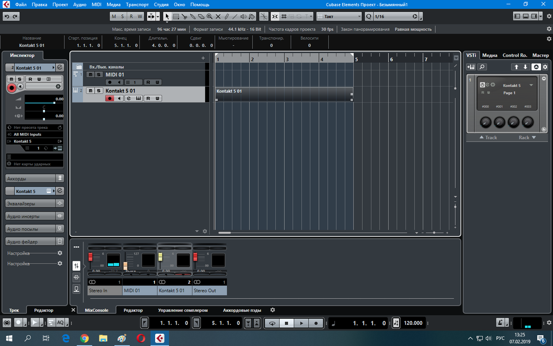Image resolution: width=553 pixels, height=346 pixels.
Task: Select the Line tool
Action: pyautogui.click(x=235, y=16)
